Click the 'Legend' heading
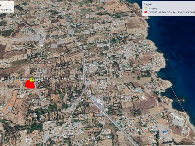This screenshot has width=195, height=146. click(x=148, y=4)
